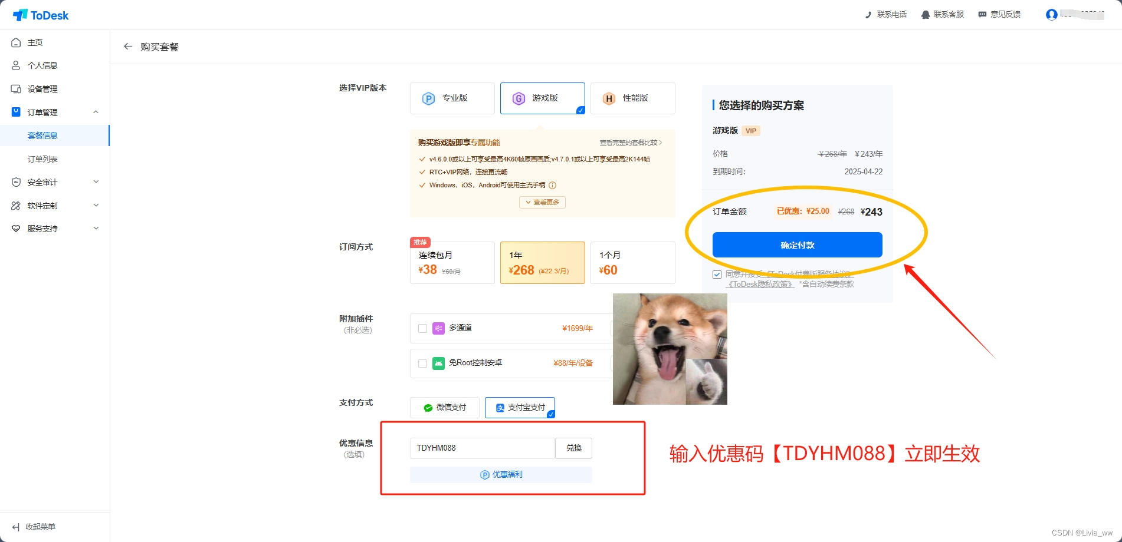Screen dimensions: 1122x542
Task: Click the G icon on 游戏版 card
Action: [x=519, y=98]
